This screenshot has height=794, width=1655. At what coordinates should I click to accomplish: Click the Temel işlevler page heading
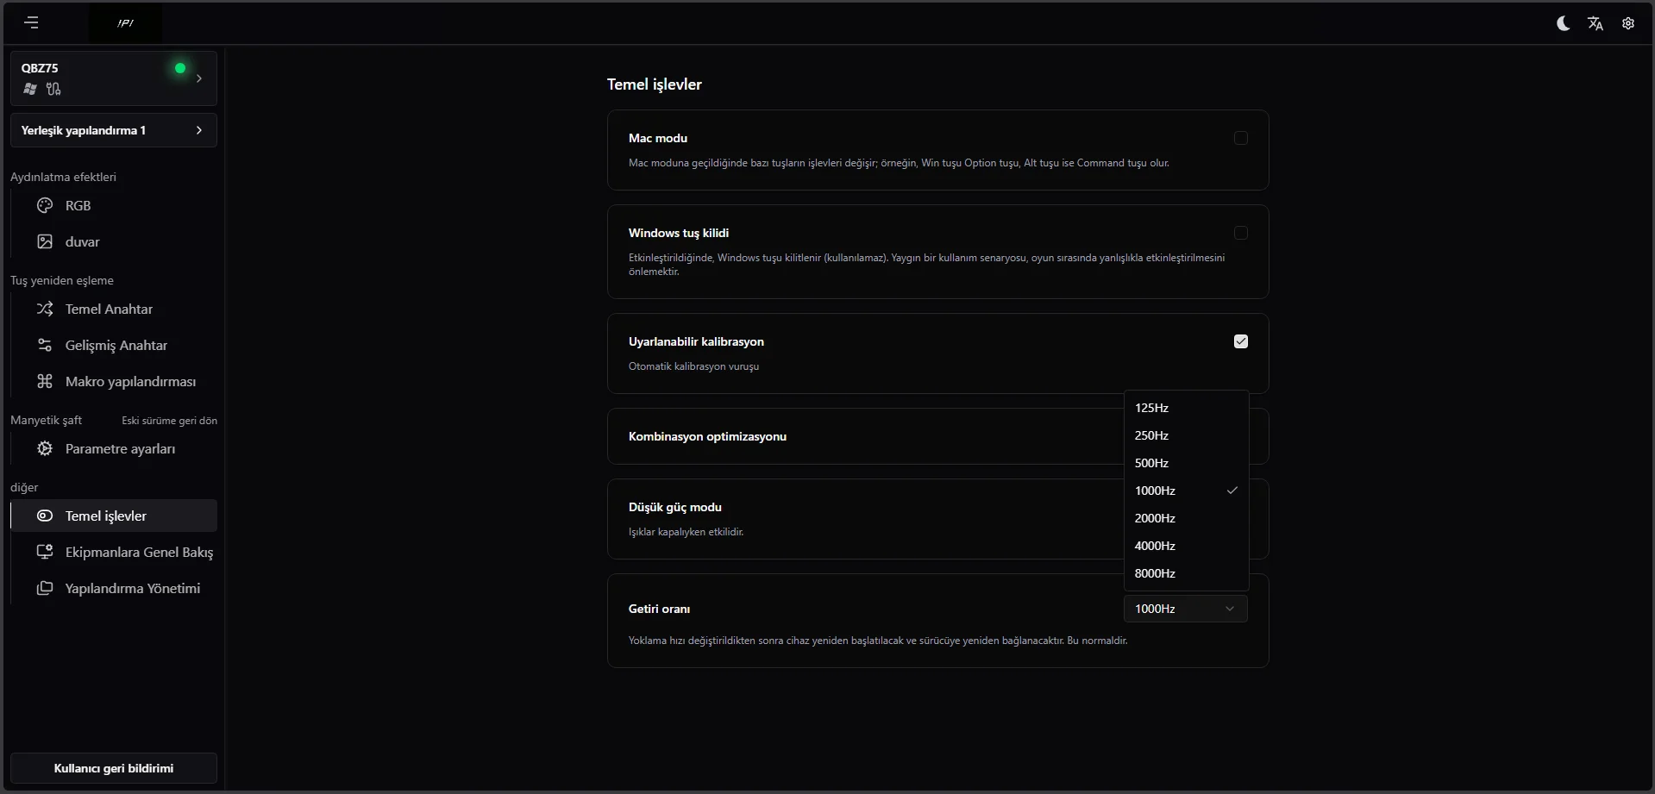click(x=655, y=84)
